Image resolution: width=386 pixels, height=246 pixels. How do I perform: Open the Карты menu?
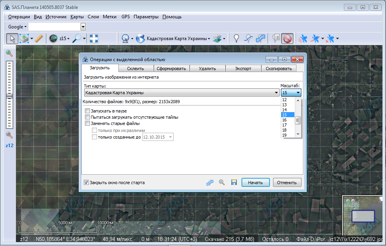pos(77,17)
